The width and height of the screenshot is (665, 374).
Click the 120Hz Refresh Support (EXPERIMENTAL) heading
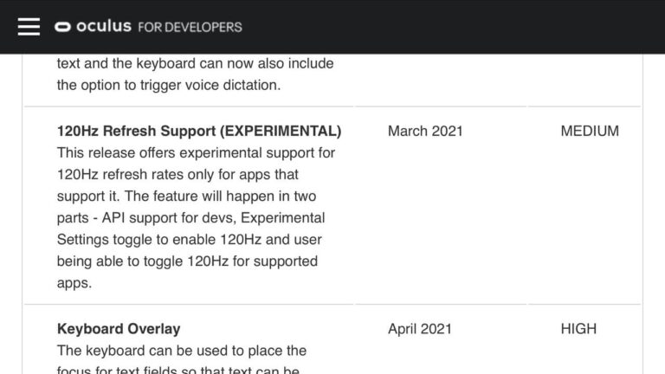click(x=199, y=132)
